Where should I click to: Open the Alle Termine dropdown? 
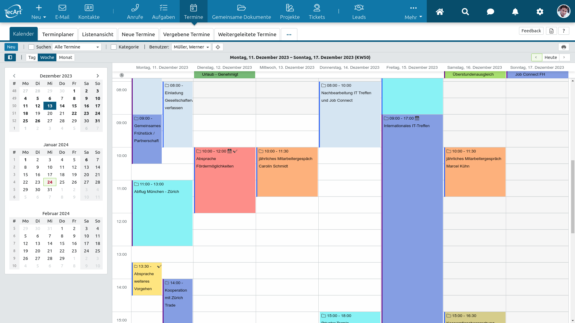point(77,47)
